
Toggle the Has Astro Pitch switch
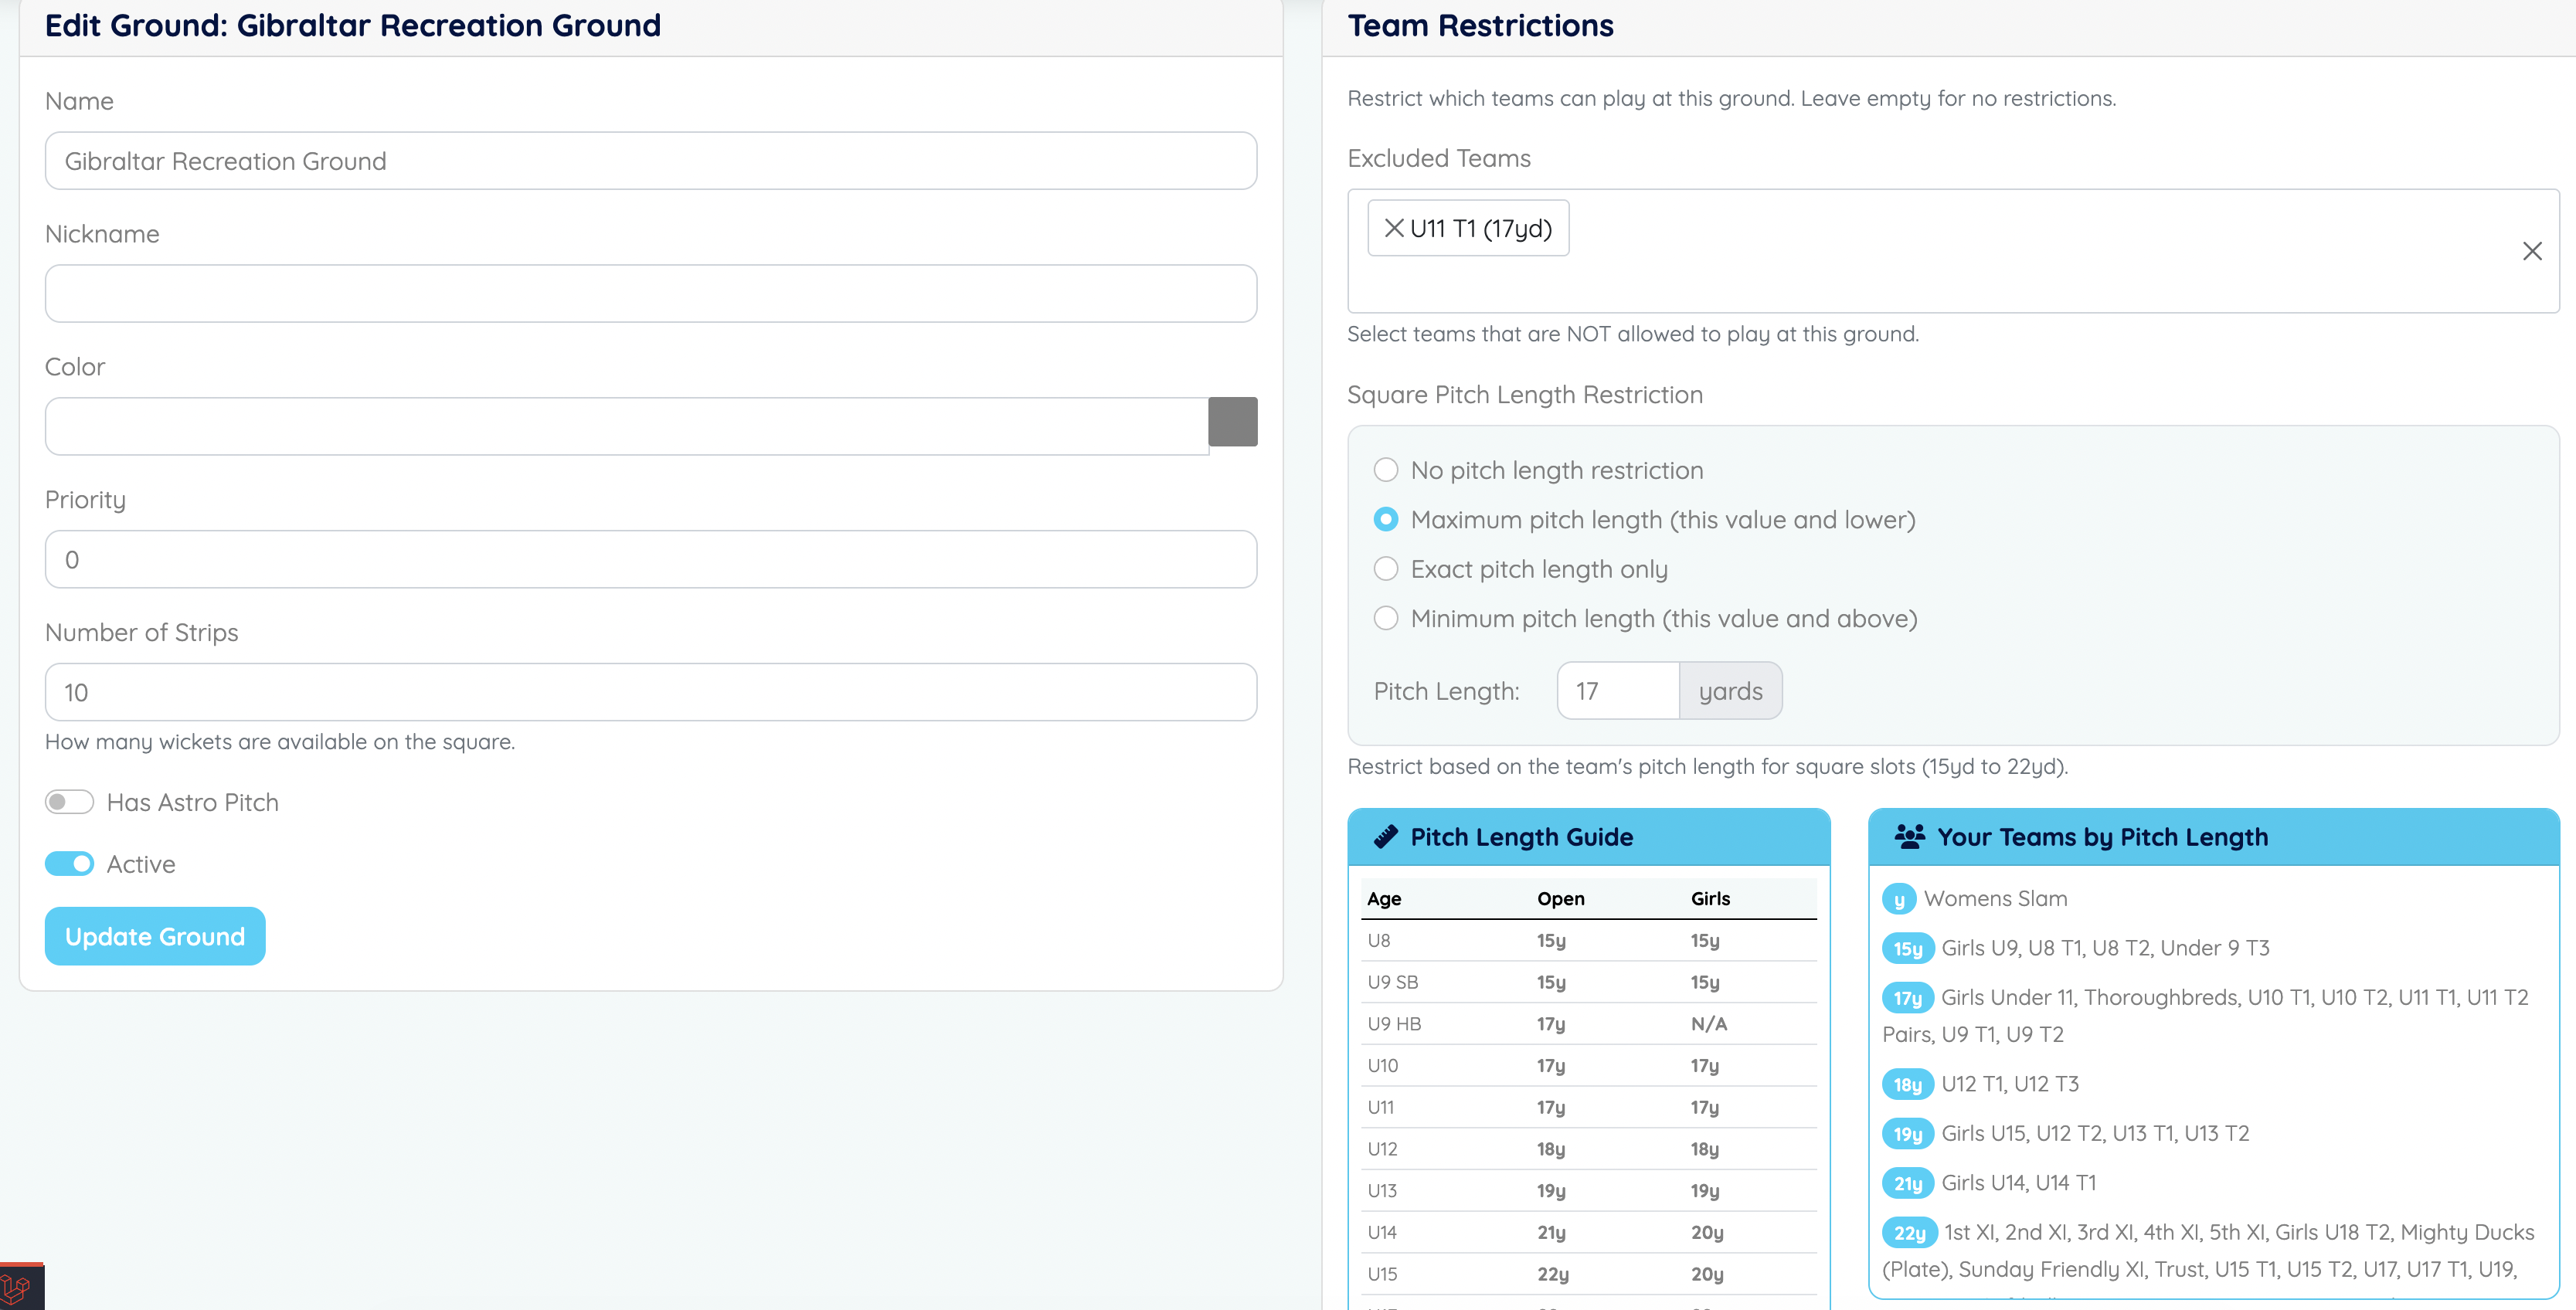69,803
